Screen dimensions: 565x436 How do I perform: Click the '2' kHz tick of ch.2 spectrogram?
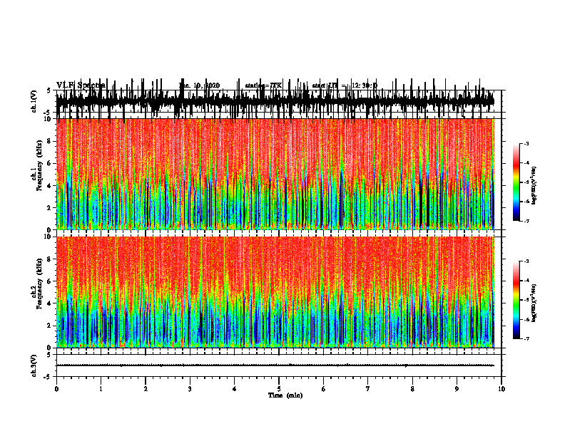tap(50, 326)
